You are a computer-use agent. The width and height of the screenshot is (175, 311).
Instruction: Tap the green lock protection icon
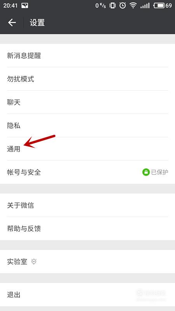146,172
